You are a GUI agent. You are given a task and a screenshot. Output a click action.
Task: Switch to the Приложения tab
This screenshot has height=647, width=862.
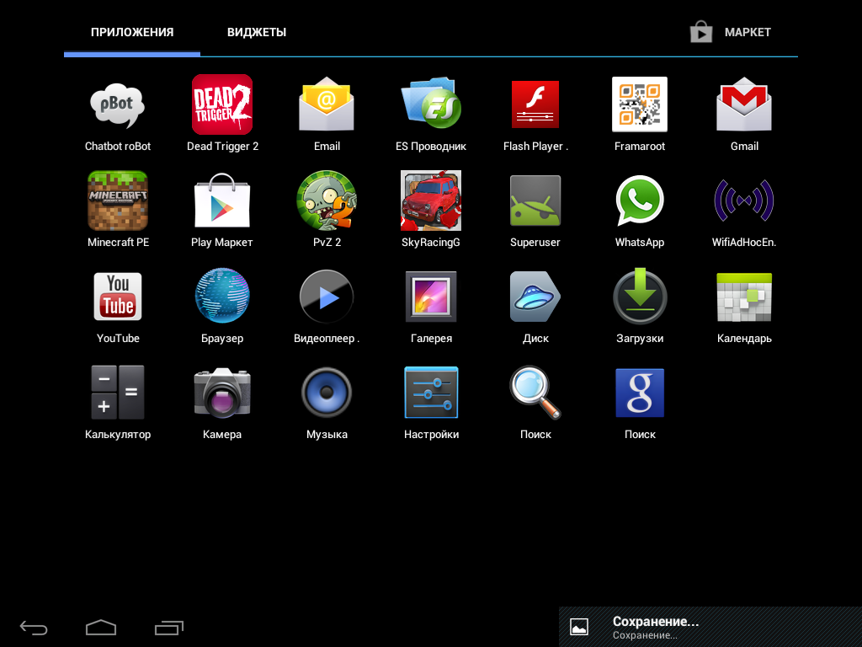point(132,33)
